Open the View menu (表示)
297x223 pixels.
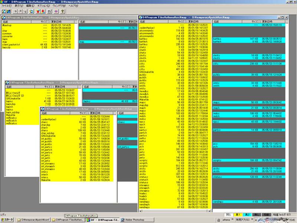19,6
